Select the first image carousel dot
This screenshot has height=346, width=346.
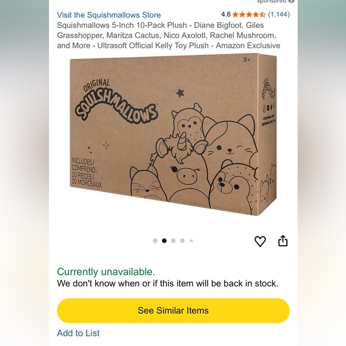click(x=155, y=240)
